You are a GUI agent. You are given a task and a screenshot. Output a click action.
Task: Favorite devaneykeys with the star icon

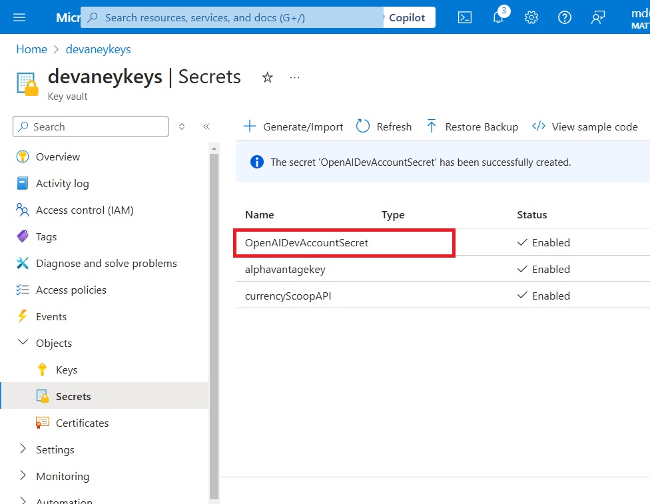pos(267,77)
